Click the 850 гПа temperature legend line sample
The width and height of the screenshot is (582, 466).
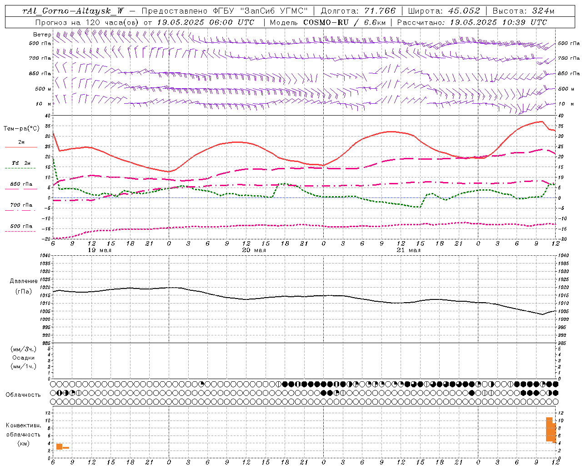21,189
